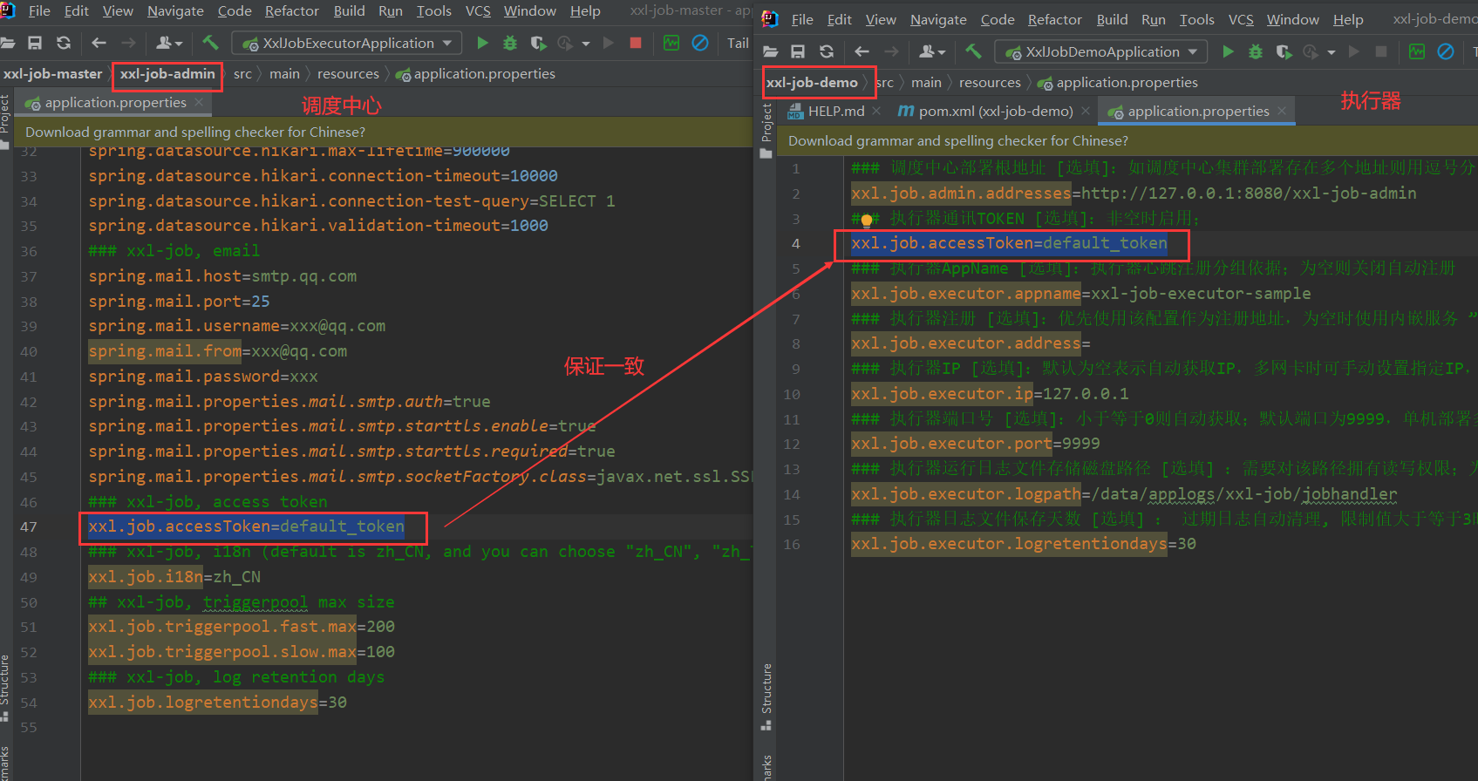Viewport: 1478px width, 781px height.
Task: Click the Open folder icon in xxl-job-demo window
Action: pyautogui.click(x=770, y=51)
